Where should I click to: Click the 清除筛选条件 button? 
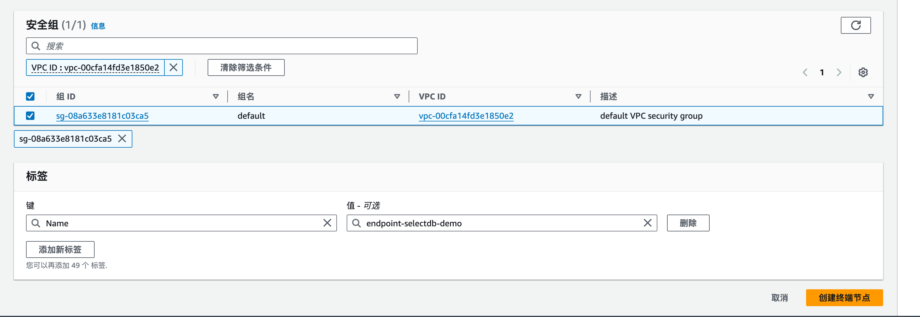pyautogui.click(x=246, y=67)
